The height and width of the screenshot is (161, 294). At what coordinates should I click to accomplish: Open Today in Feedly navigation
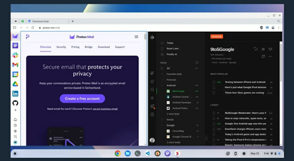click(170, 43)
